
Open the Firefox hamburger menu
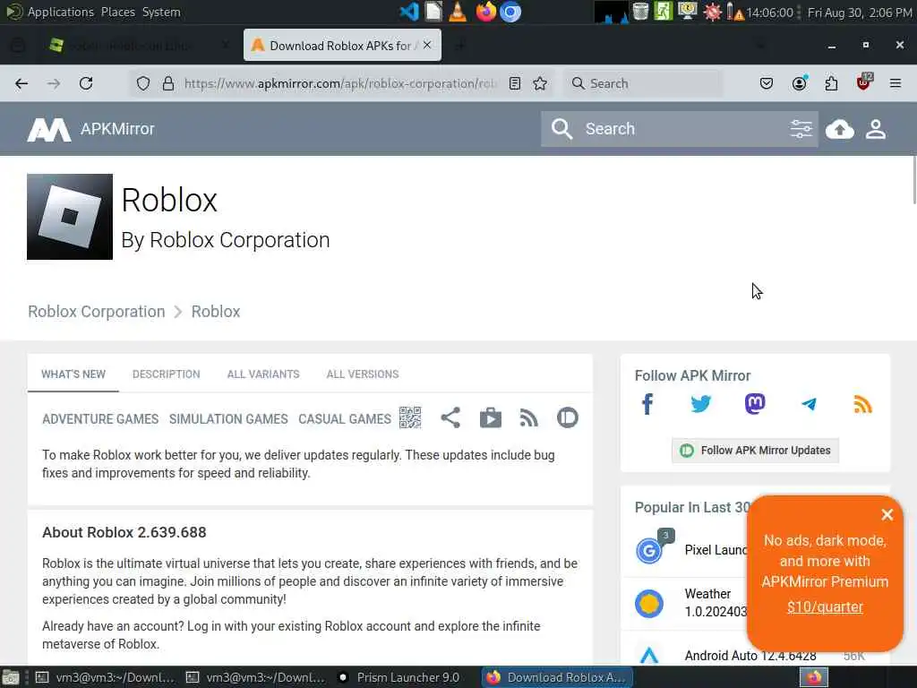coord(896,83)
